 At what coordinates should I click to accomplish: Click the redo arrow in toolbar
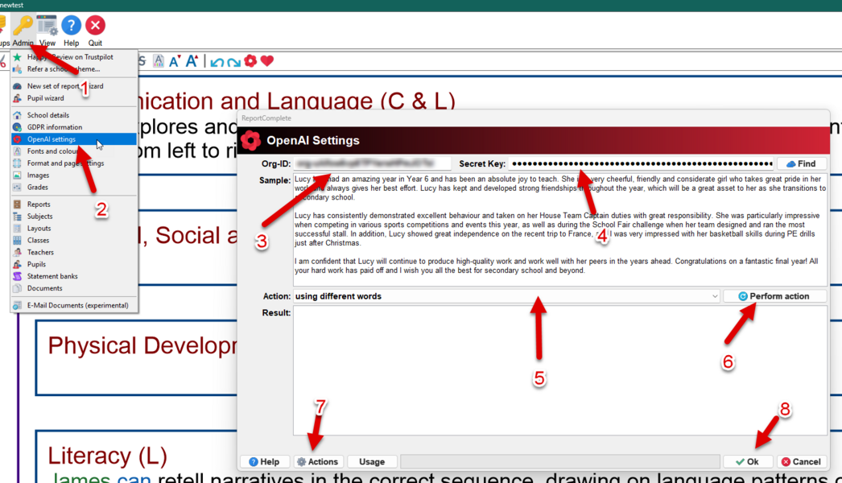(233, 61)
